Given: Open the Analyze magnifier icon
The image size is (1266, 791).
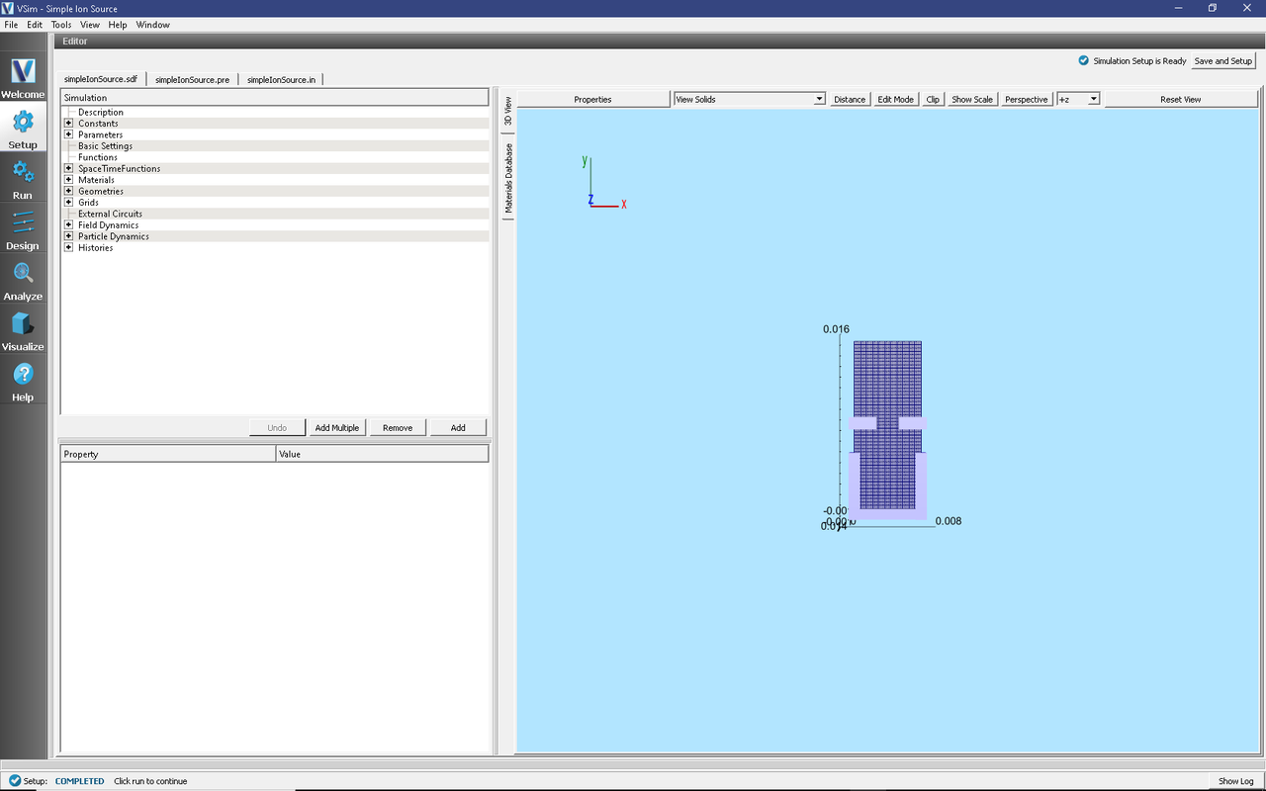Looking at the screenshot, I should (x=23, y=273).
